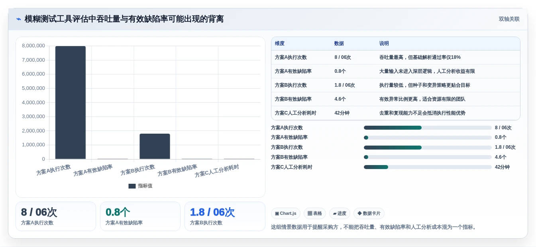The height and width of the screenshot is (247, 536).
Task: Click the 方案B执行次数 progress bar
Action: tap(428, 148)
